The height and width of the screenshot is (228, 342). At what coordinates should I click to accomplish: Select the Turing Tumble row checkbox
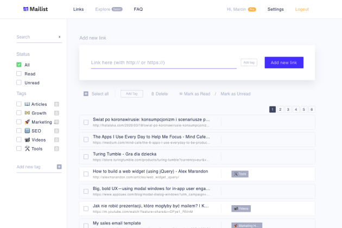click(86, 157)
